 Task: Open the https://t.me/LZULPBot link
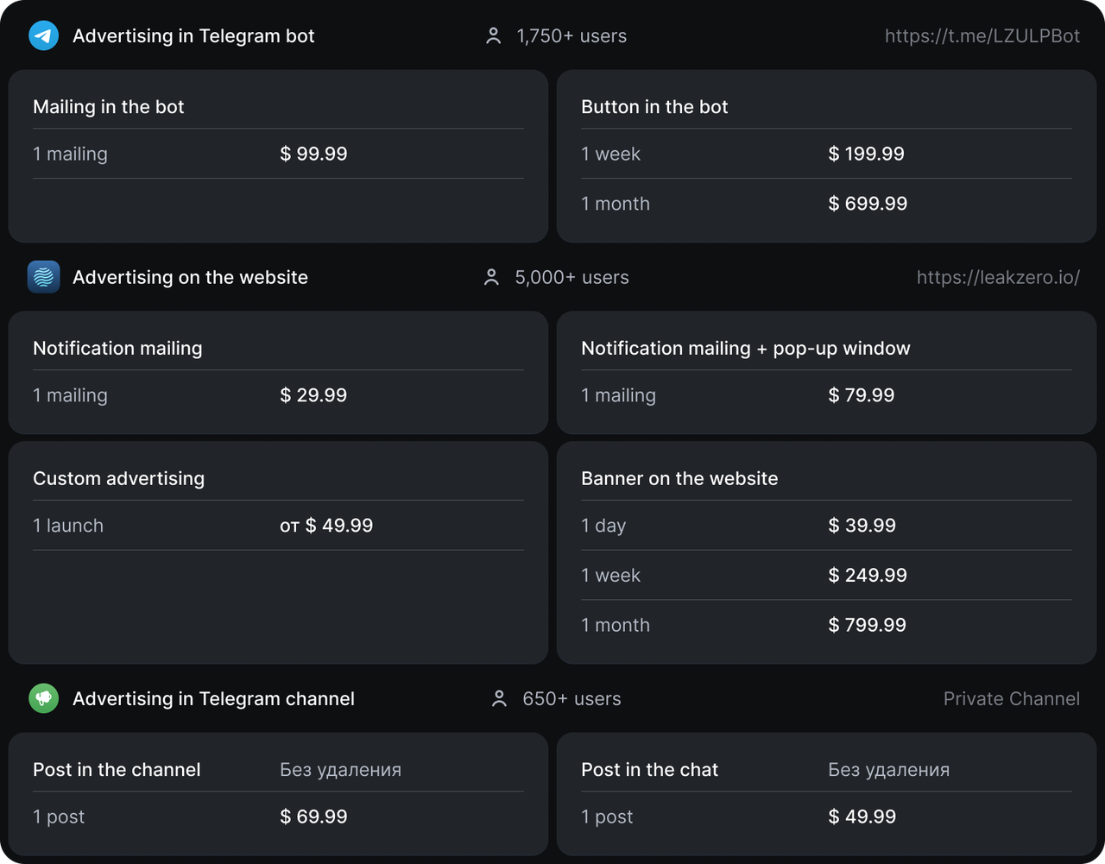pos(982,36)
